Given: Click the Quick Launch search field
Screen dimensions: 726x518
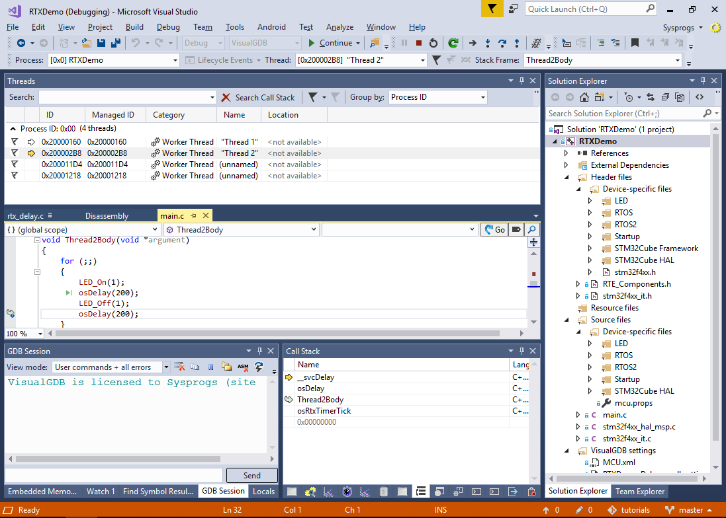Looking at the screenshot, I should click(x=591, y=9).
